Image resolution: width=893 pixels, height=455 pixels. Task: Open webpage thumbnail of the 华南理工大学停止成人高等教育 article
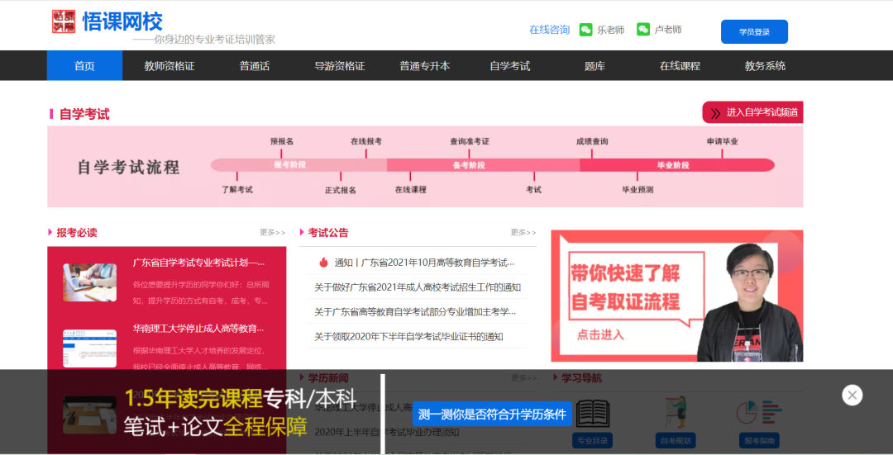pos(89,348)
